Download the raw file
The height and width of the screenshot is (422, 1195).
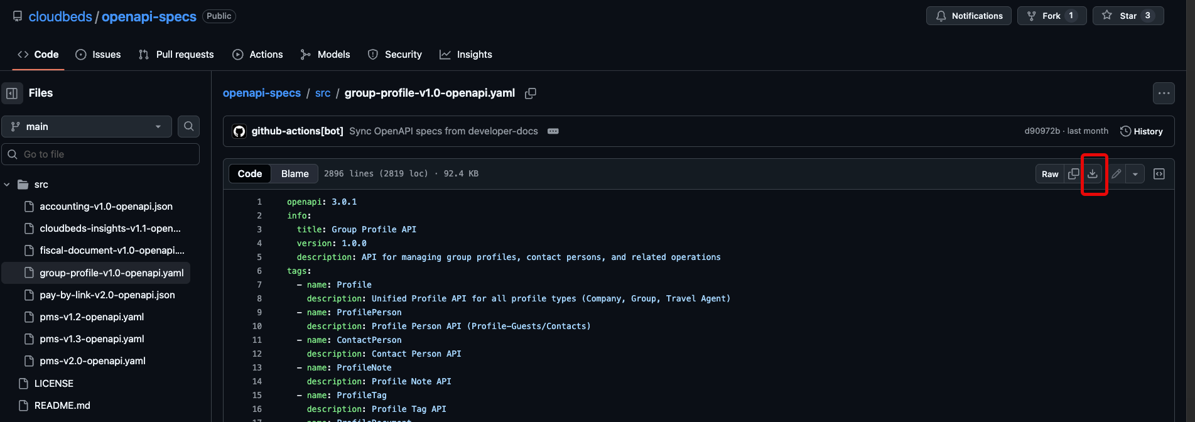point(1093,174)
